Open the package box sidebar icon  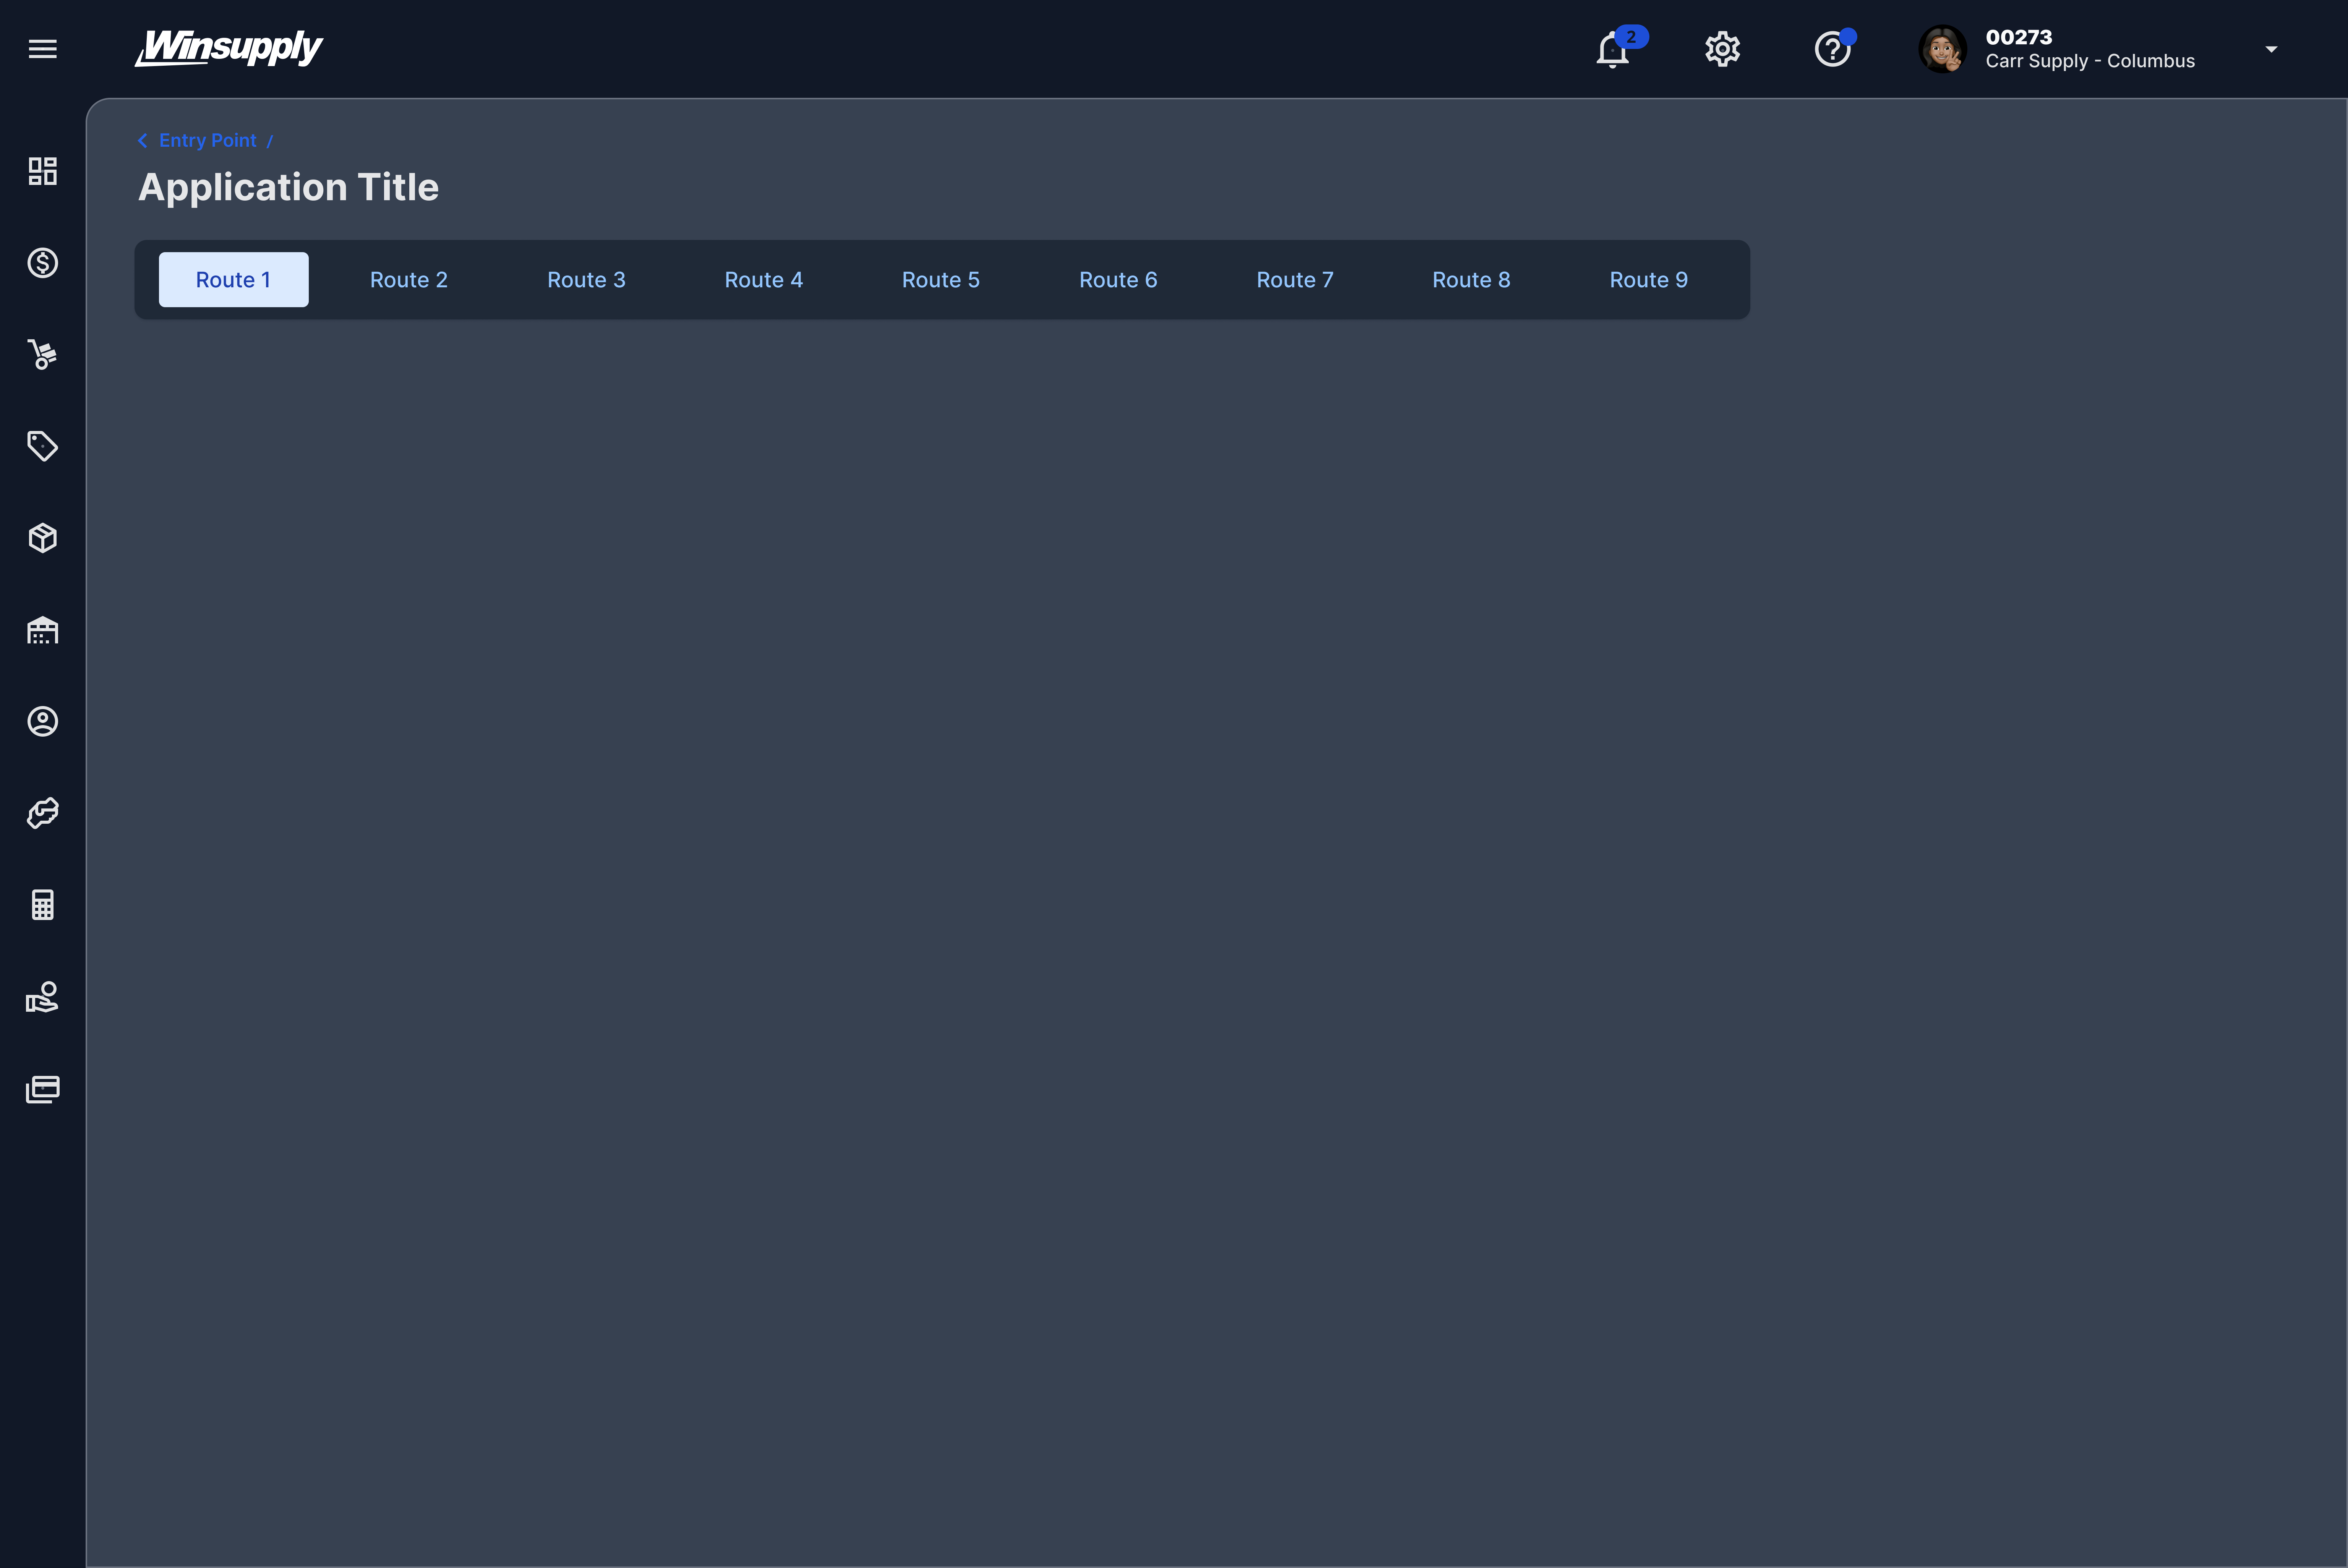click(x=42, y=538)
